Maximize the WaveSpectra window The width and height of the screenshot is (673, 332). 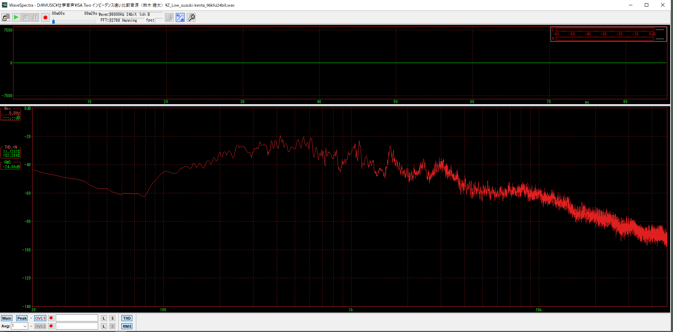pos(647,5)
